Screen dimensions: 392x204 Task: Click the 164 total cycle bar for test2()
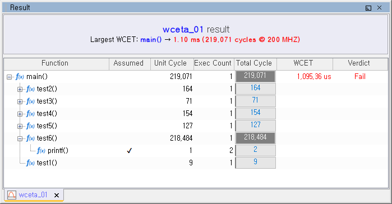(x=255, y=89)
